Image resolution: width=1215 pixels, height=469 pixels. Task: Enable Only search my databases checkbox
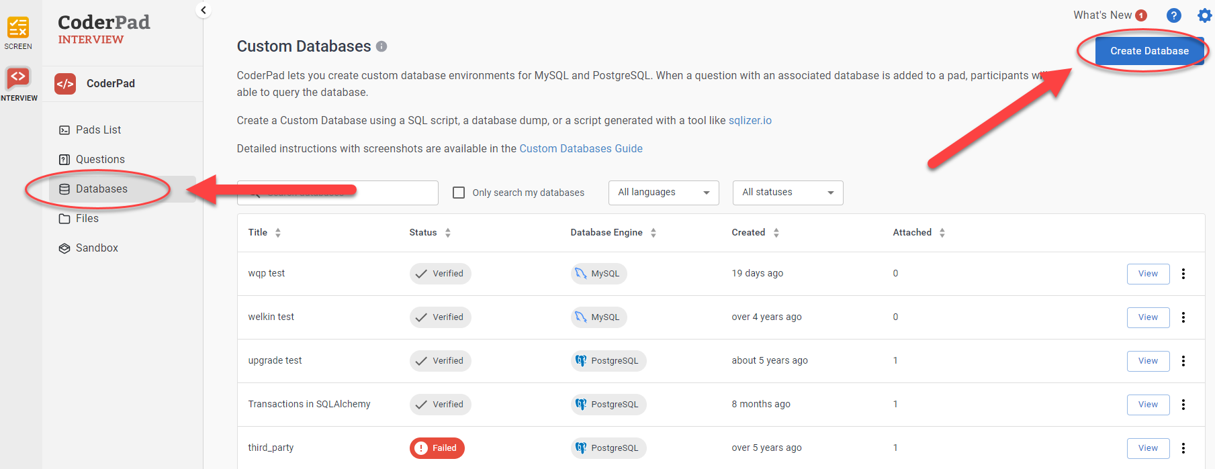(459, 193)
